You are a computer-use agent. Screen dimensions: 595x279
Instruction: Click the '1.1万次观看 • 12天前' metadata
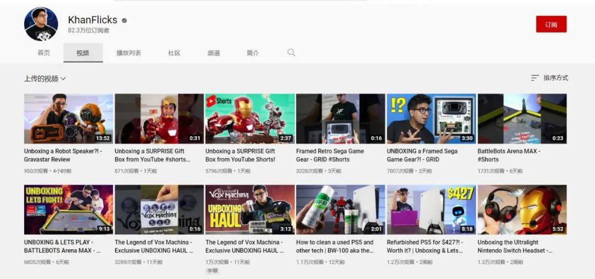(x=320, y=262)
